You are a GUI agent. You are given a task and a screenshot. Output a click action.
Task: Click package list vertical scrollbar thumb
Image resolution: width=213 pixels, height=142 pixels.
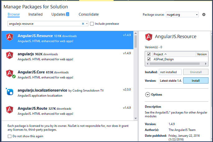(135, 41)
